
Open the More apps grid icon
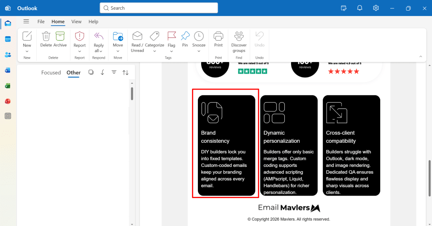8,116
